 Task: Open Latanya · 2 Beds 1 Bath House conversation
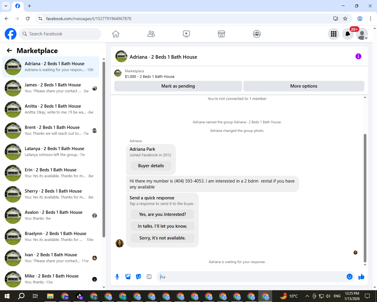coord(51,152)
